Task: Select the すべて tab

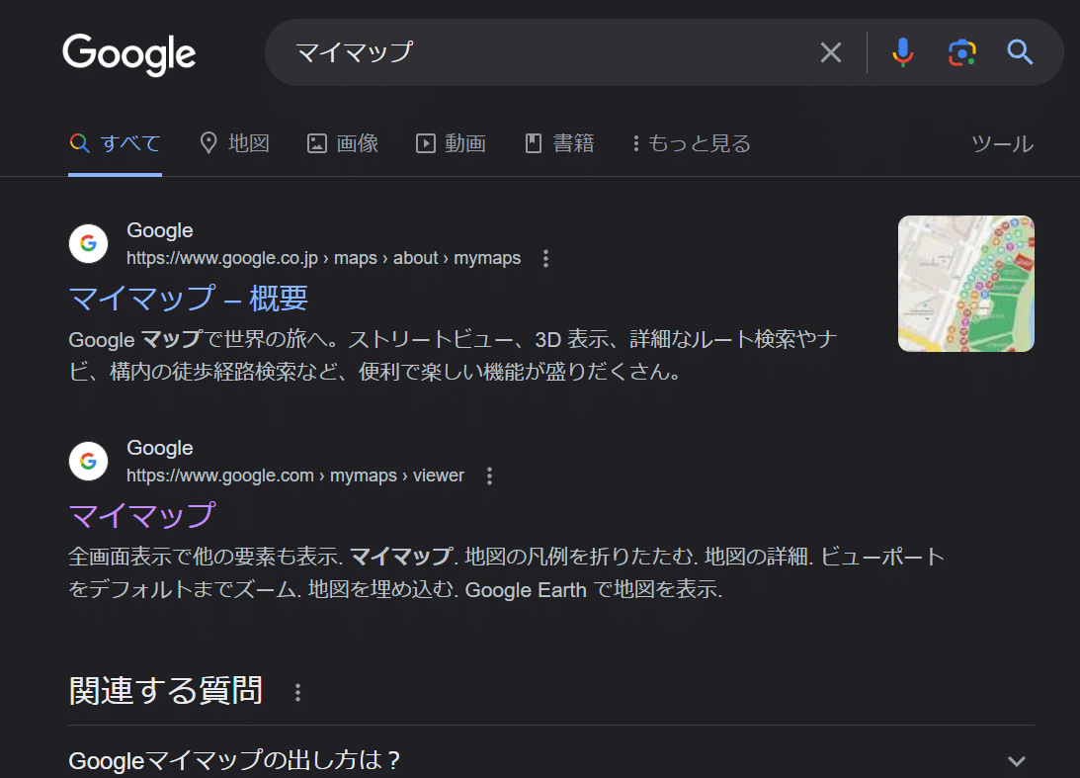Action: [x=115, y=143]
